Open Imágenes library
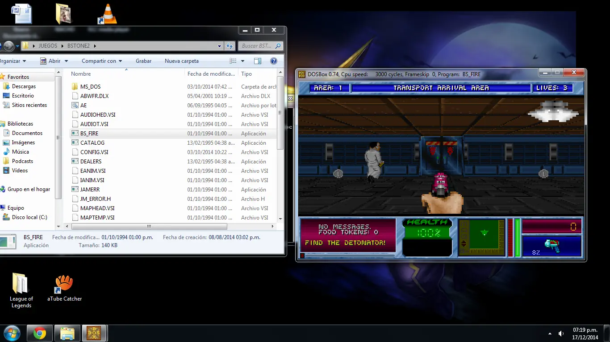The image size is (610, 342). (23, 142)
